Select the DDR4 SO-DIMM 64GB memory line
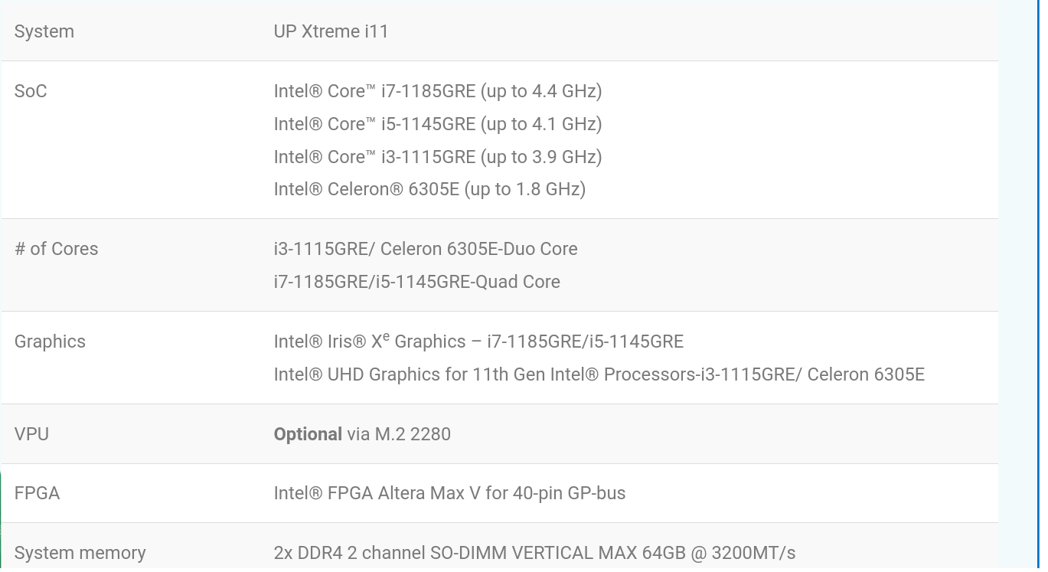 (534, 553)
